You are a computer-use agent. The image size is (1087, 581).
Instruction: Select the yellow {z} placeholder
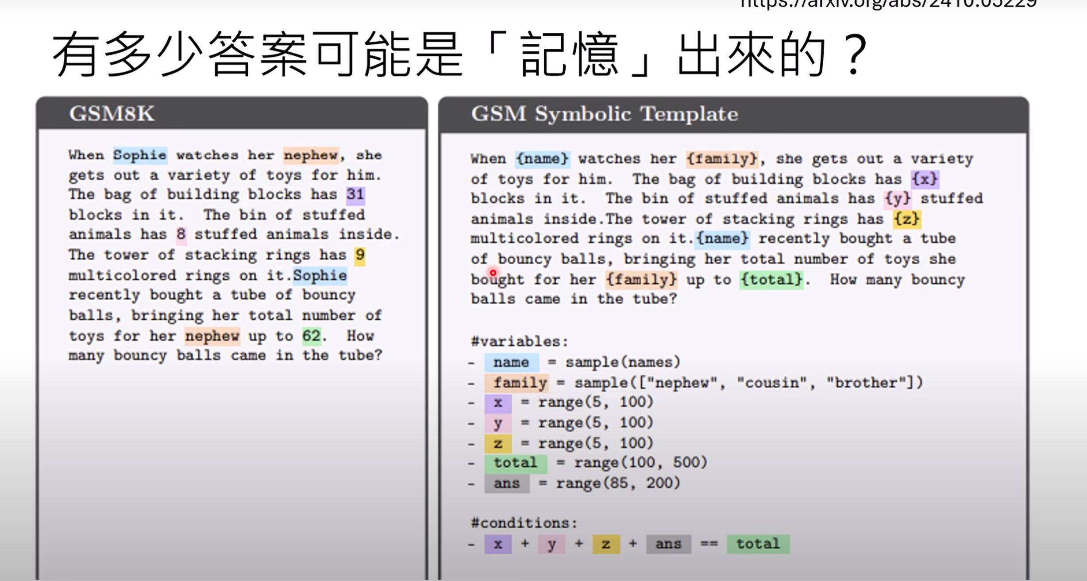coord(906,219)
